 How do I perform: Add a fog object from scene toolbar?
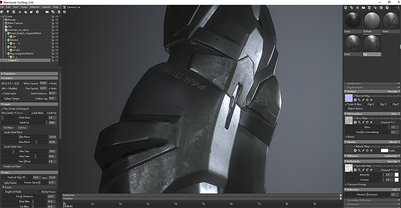click(x=32, y=12)
